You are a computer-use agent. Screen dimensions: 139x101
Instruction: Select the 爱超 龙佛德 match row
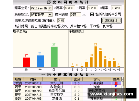67,98
